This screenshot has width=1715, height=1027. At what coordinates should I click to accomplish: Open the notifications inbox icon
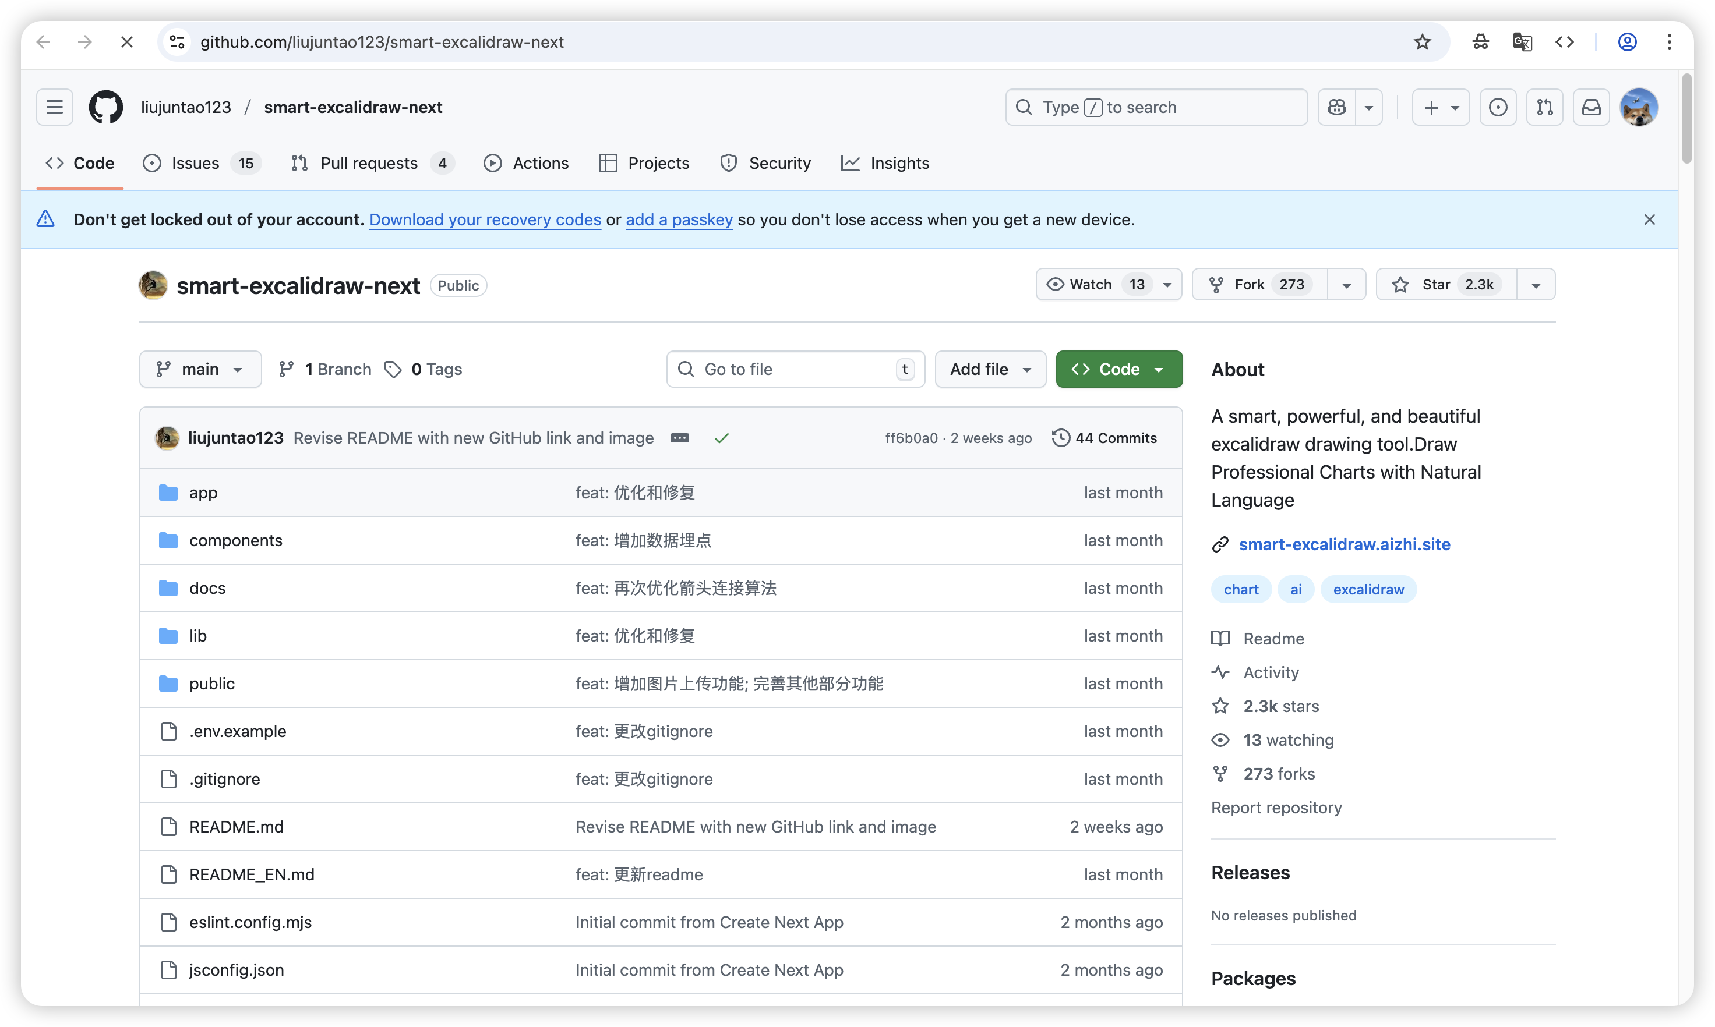point(1591,107)
